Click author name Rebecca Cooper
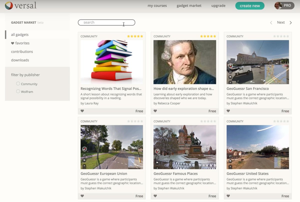Image resolution: width=300 pixels, height=202 pixels. click(169, 103)
